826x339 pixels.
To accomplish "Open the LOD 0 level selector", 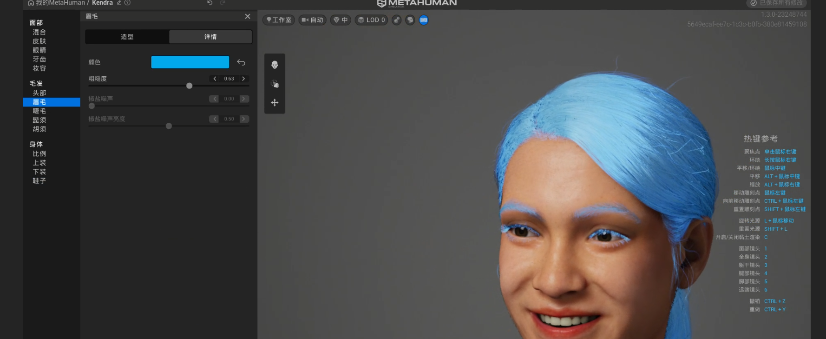I will pos(371,20).
